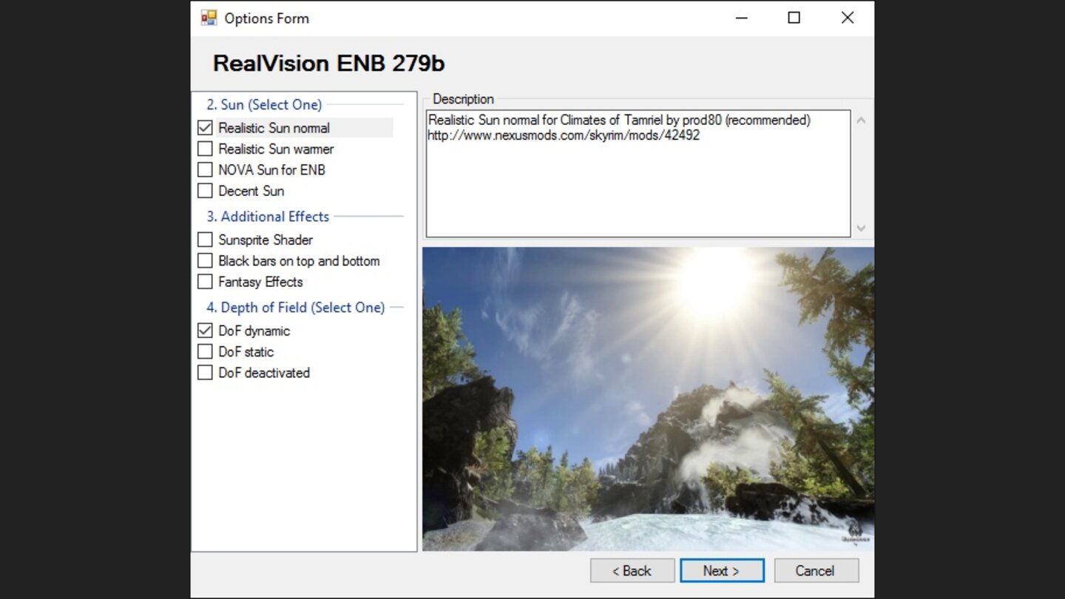Uncheck the Realistic Sun normal checkbox
1065x599 pixels.
point(205,128)
